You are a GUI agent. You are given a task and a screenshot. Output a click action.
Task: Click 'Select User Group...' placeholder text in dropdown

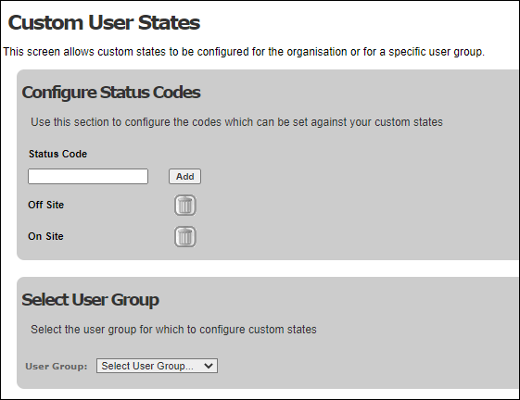click(x=147, y=366)
